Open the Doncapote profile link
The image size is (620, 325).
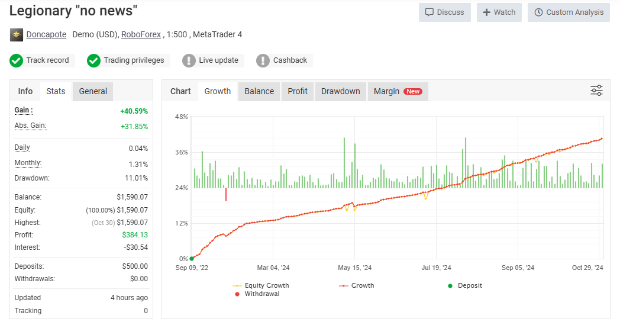46,34
